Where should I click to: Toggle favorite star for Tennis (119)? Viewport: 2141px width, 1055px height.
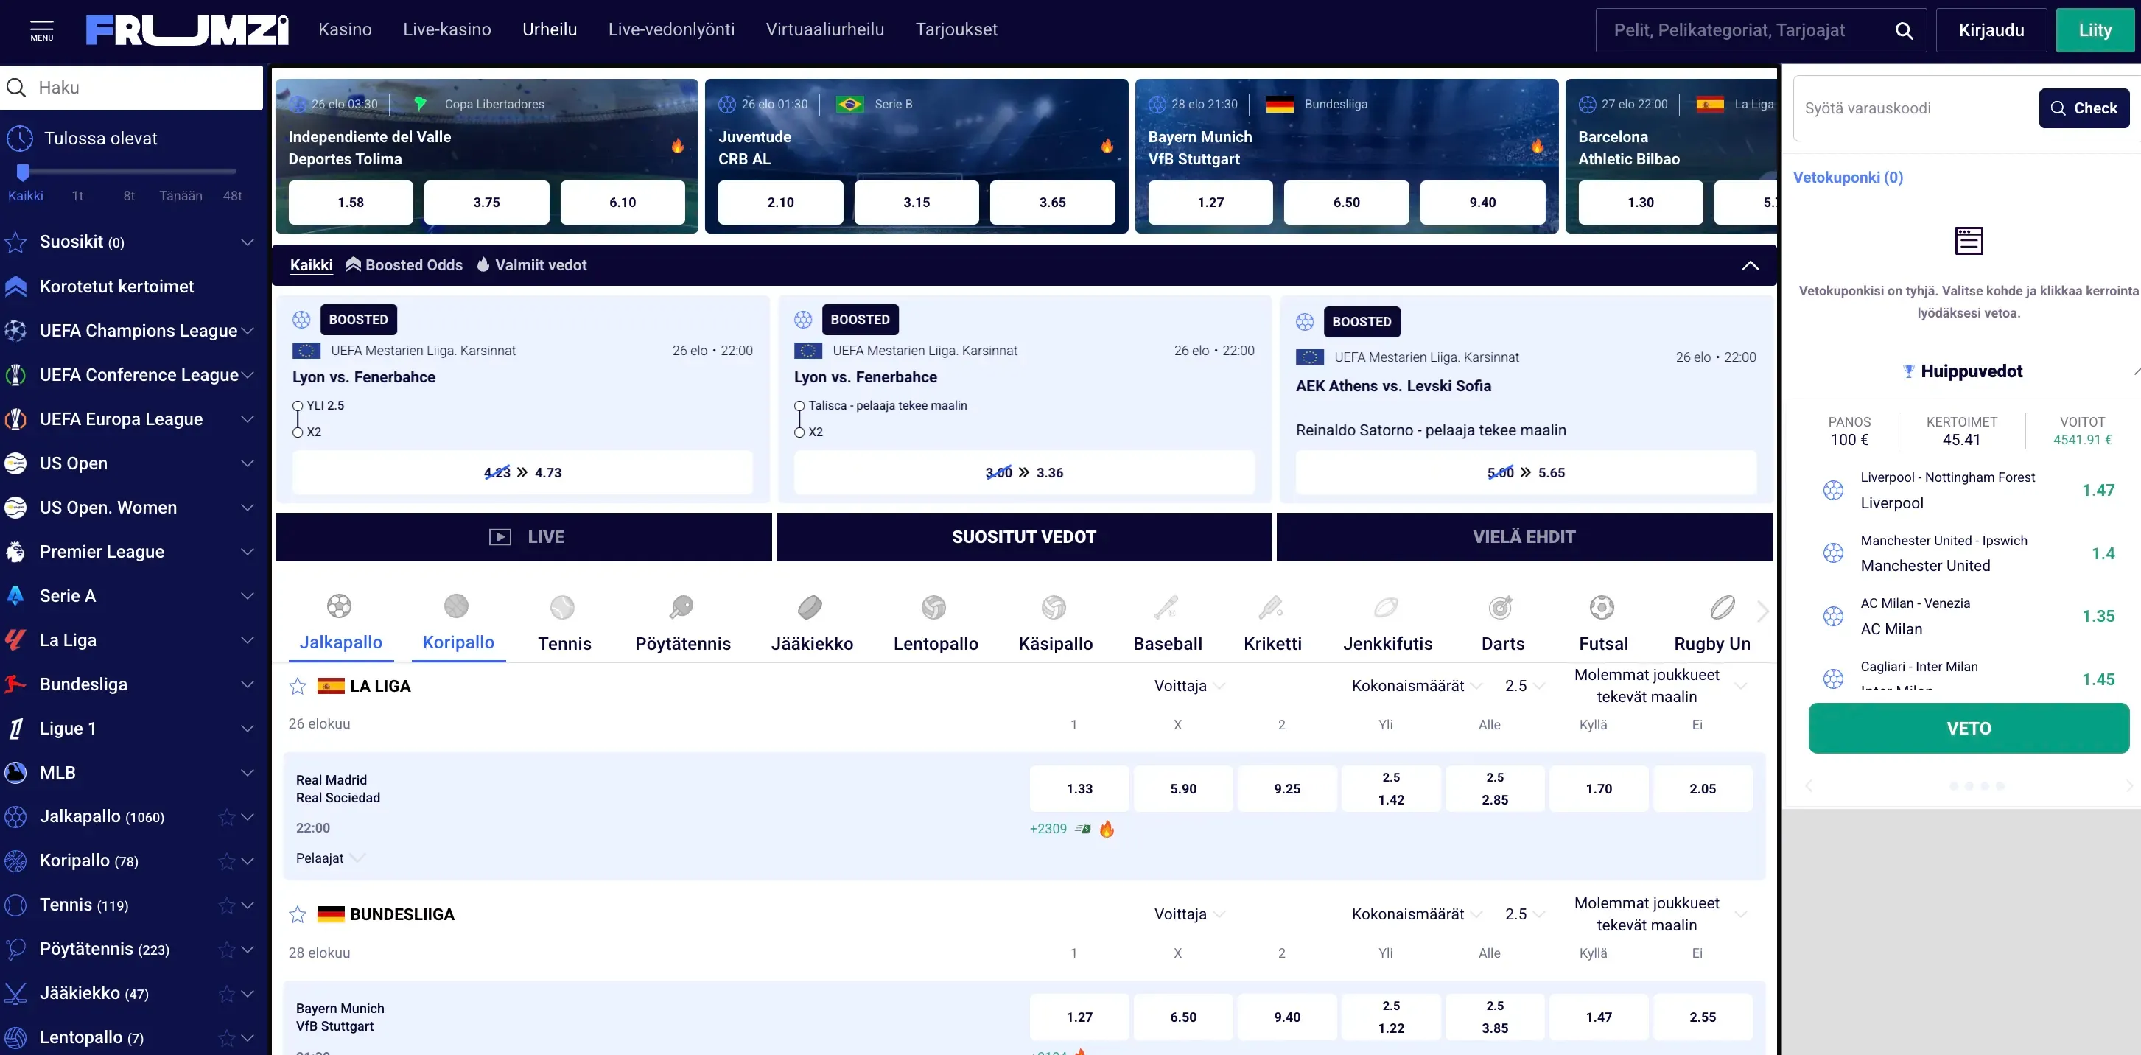(226, 905)
